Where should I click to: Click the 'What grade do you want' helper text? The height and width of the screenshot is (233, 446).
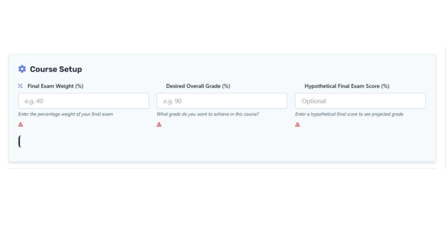click(208, 114)
